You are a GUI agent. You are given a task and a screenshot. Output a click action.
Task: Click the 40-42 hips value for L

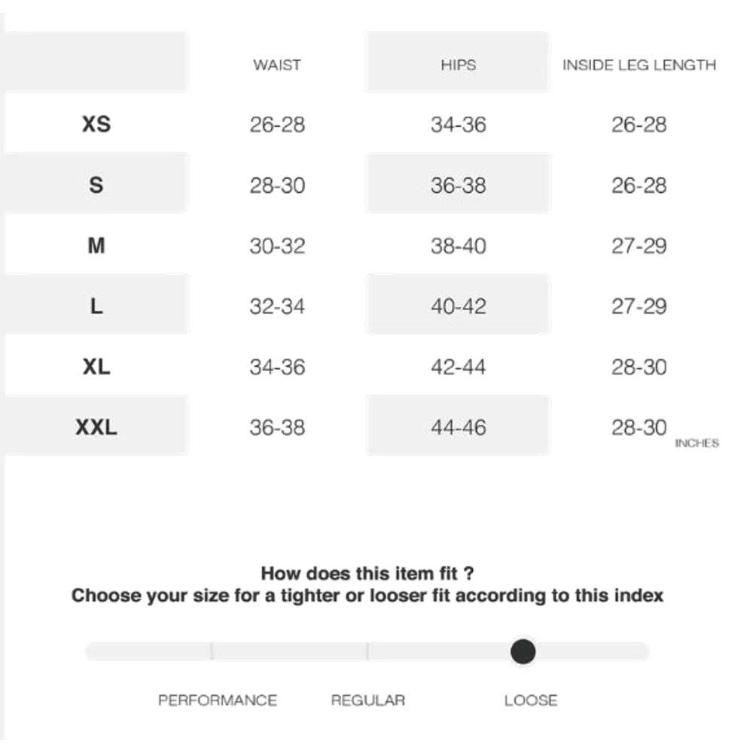click(x=458, y=306)
